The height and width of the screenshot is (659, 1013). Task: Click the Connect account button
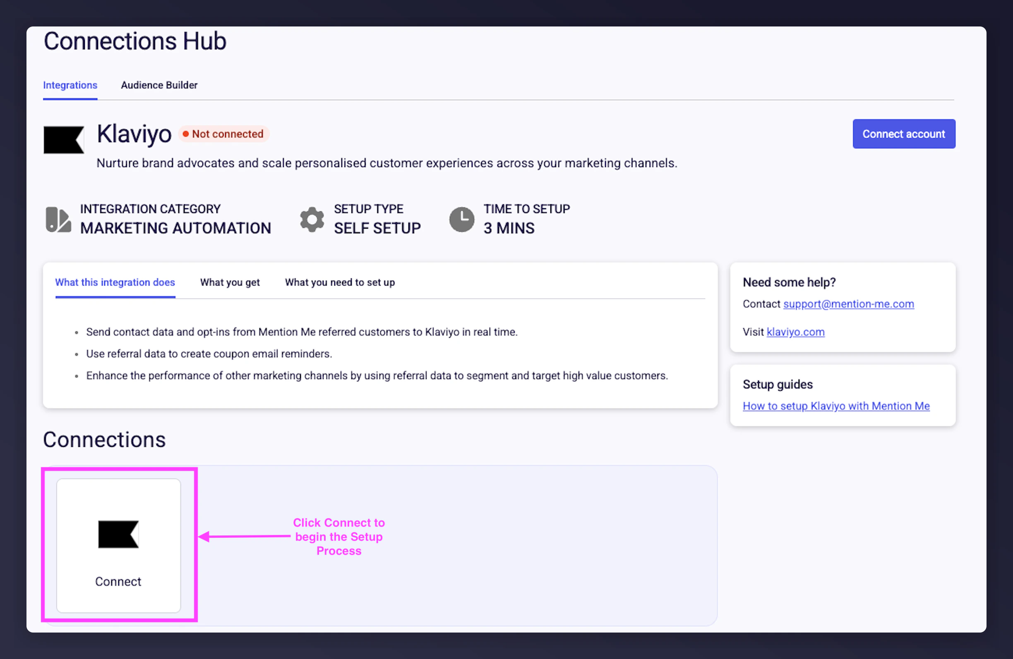904,134
